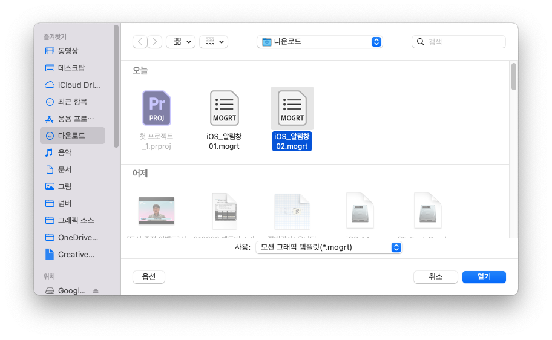Viewport: 552px width, 340px height.
Task: Go forward with the right chevron button
Action: (155, 42)
